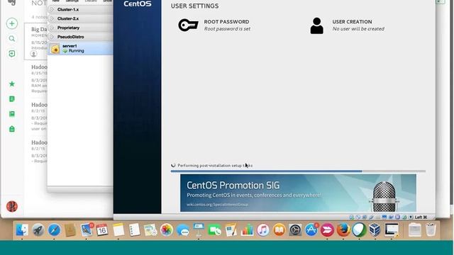Open Reminders from the Dock
This screenshot has height=255, width=454.
click(x=134, y=230)
